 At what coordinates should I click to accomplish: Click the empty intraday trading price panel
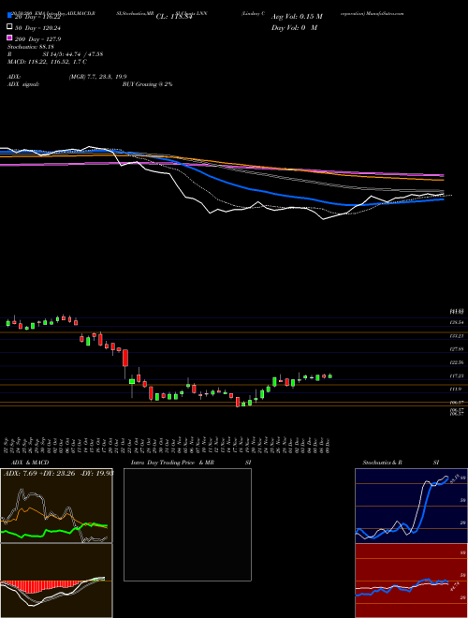tap(187, 524)
